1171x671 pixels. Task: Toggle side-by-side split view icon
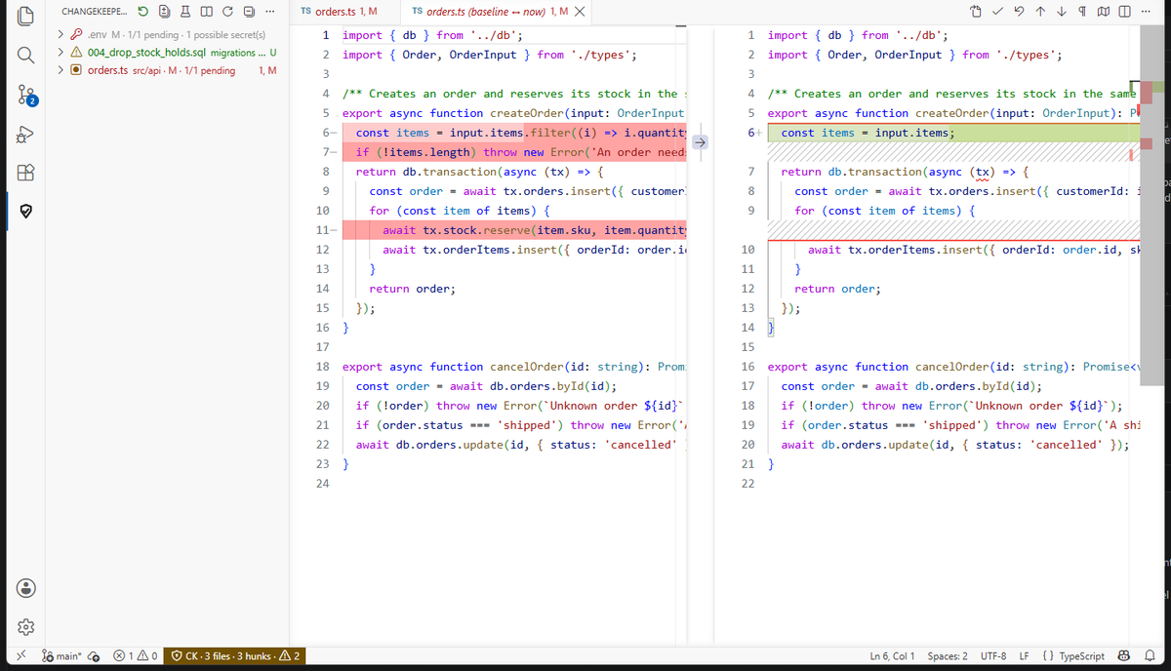click(x=1125, y=12)
